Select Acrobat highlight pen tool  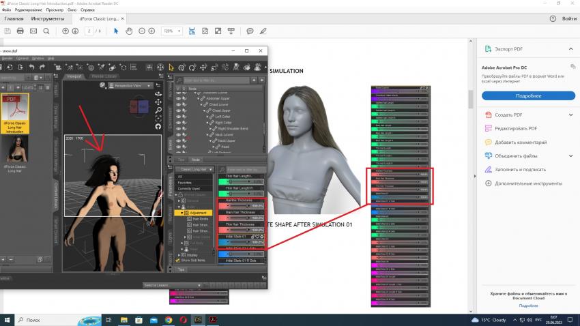coord(263,31)
